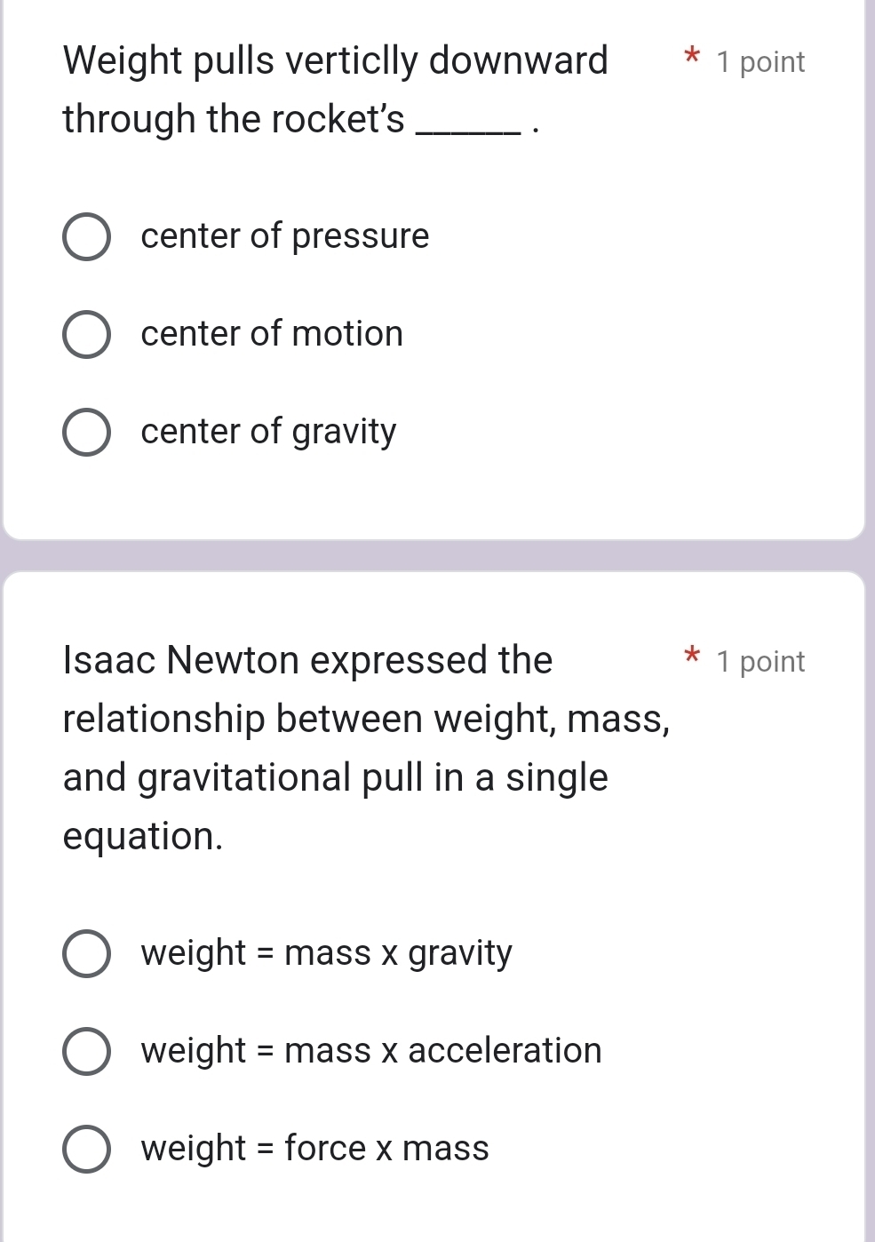Image resolution: width=875 pixels, height=1242 pixels.
Task: Pick the 'center of gravity' radio option
Action: [86, 433]
